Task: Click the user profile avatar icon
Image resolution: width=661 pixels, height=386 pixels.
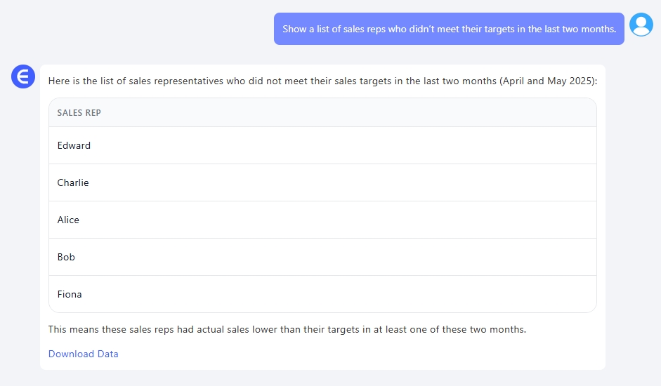Action: click(641, 25)
